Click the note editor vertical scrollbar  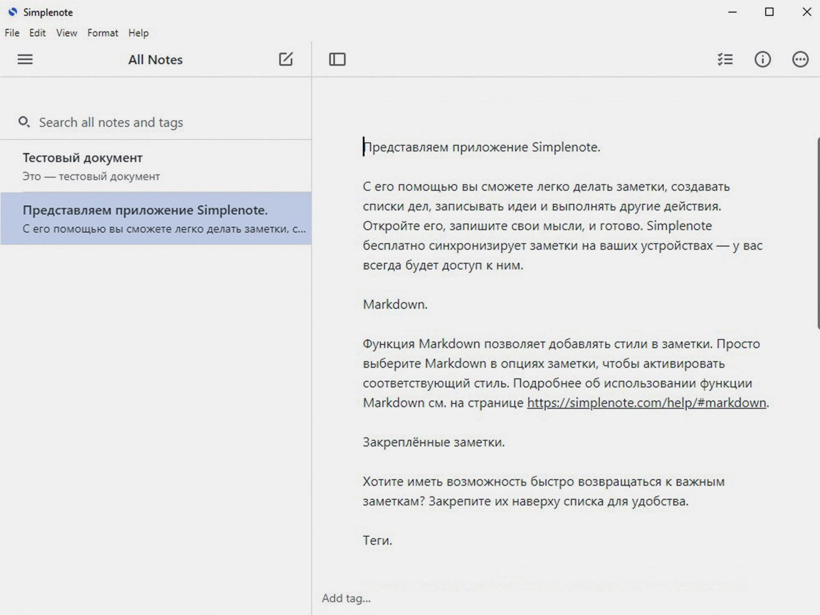pos(817,233)
